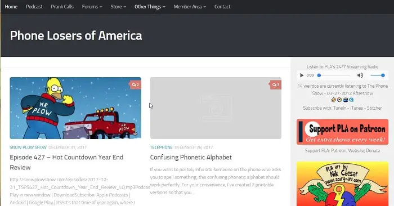Play the PLA streaming radio
Screen dimensions: 394x206
tap(302, 75)
